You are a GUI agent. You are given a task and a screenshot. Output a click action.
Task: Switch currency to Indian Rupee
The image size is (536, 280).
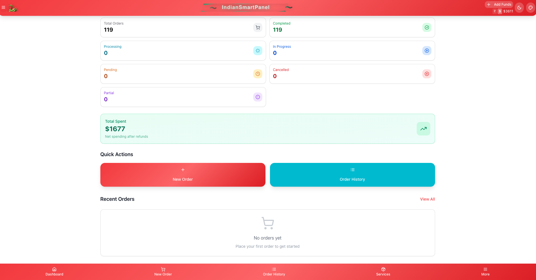[495, 11]
